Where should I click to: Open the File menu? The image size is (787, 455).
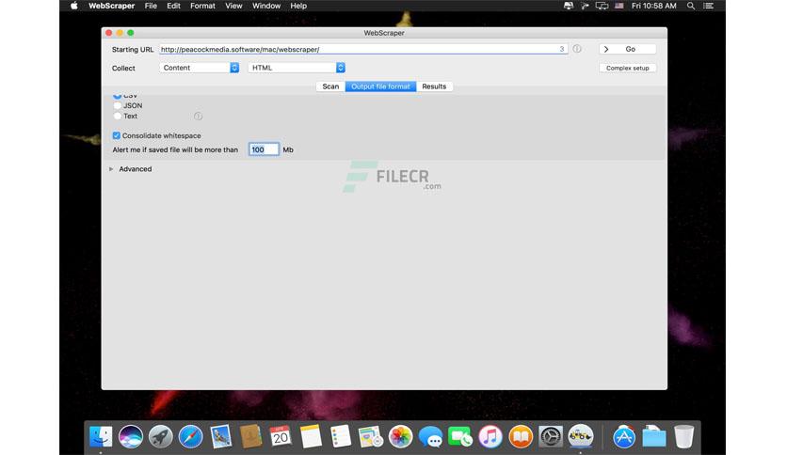151,6
